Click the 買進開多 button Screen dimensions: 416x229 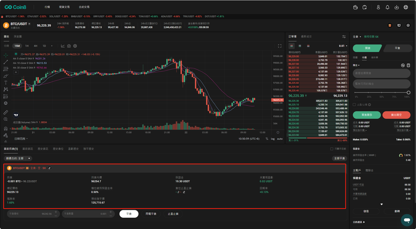367,115
